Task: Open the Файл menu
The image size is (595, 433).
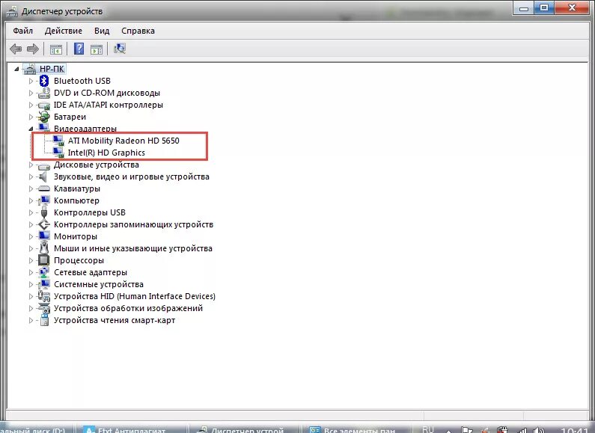Action: pos(22,31)
